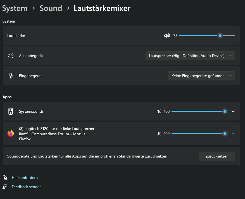This screenshot has width=245, height=199.
Task: Expand the Systemsounds options chevron
Action: 233,111
